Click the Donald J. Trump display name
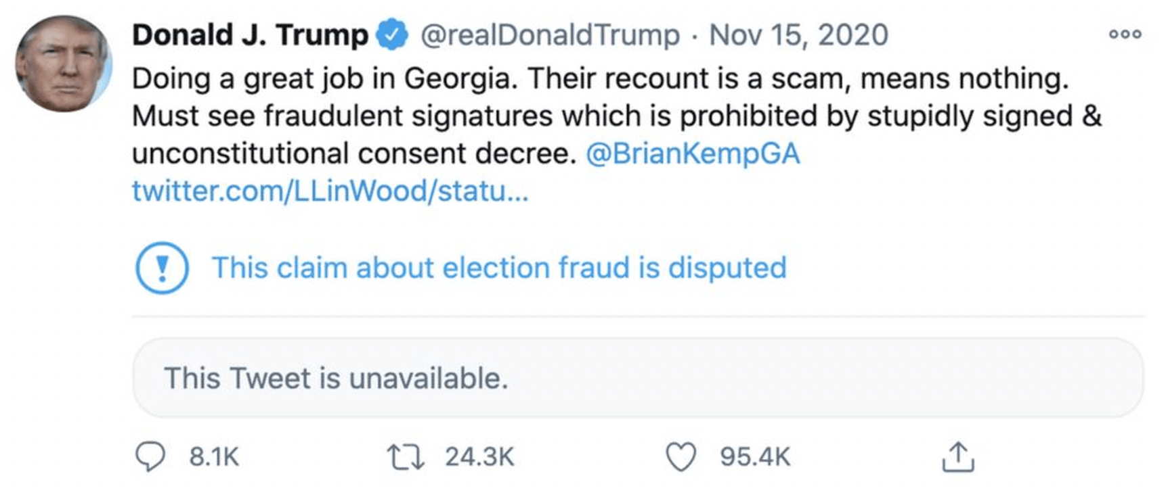The width and height of the screenshot is (1166, 503). point(250,35)
